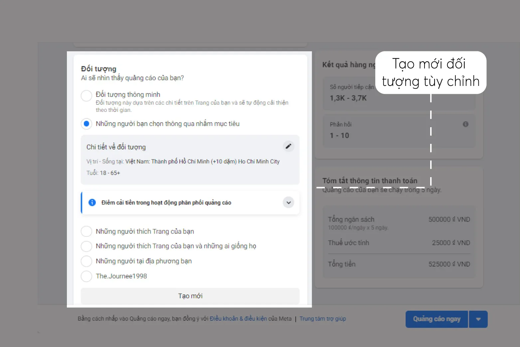Viewport: 520px width, 347px height.
Task: Open the dropdown arrow beside 'Quảng cáo ngay'
Action: [x=478, y=319]
